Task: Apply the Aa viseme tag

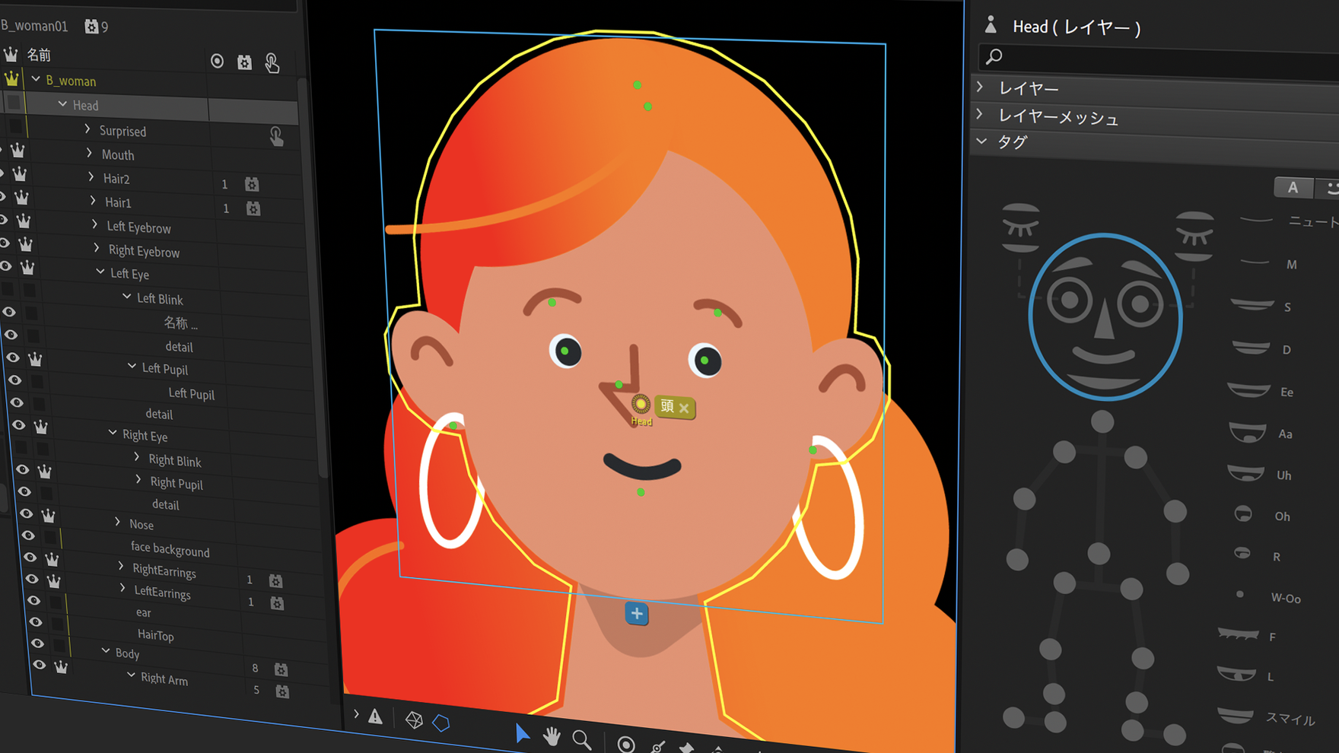Action: (x=1261, y=433)
